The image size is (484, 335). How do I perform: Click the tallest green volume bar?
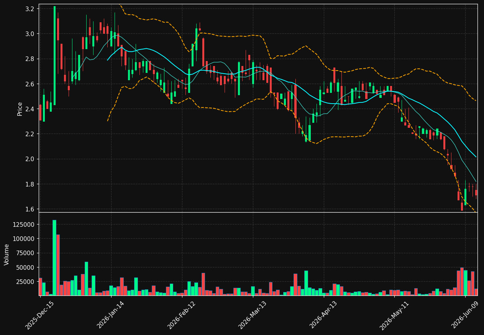coord(54,257)
